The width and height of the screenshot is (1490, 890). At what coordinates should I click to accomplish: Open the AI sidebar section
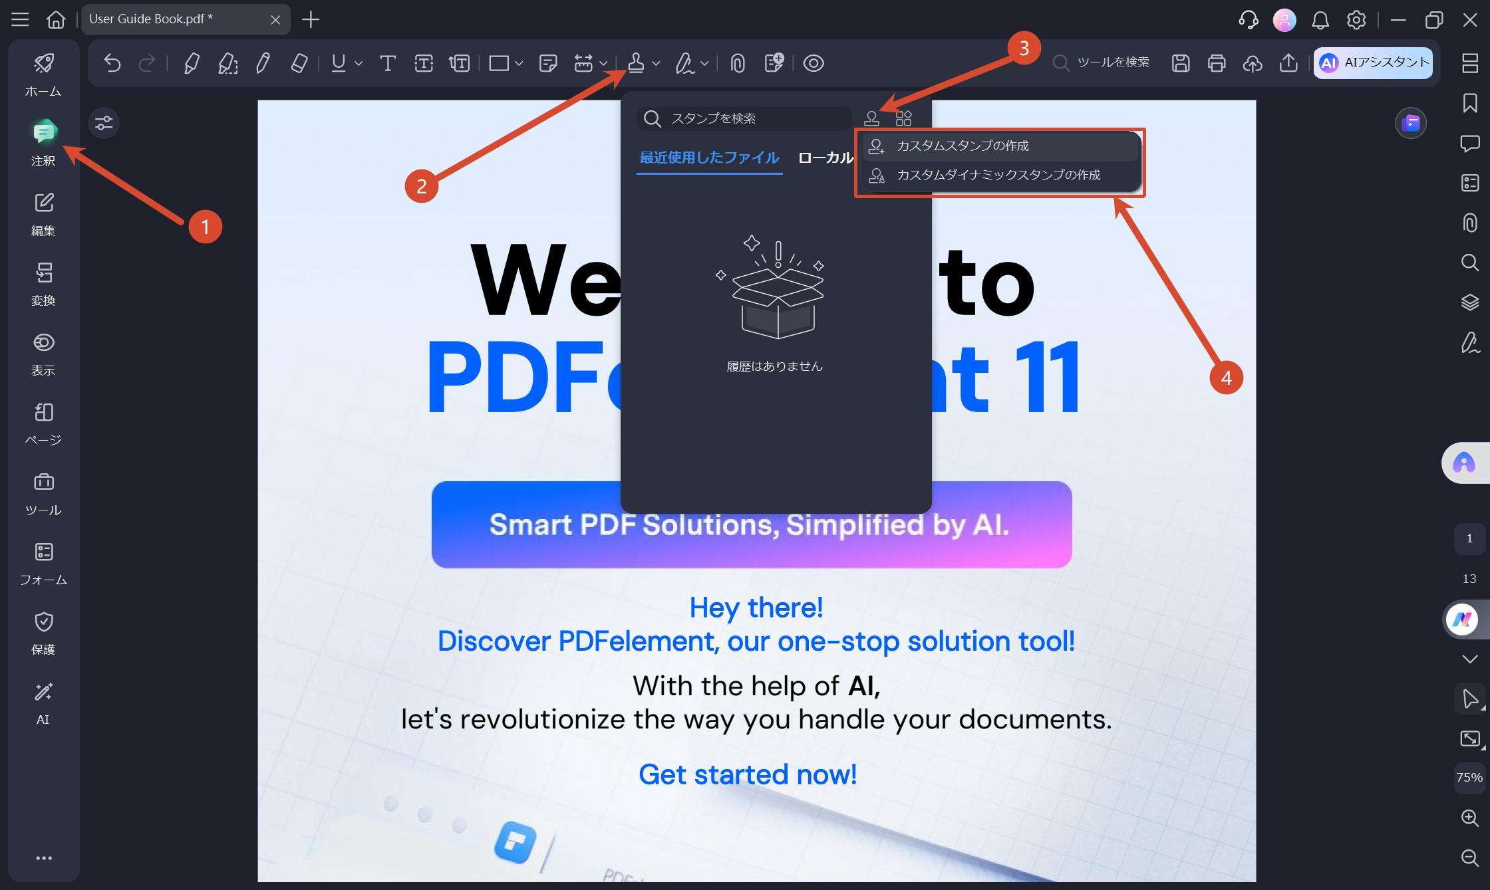(43, 703)
